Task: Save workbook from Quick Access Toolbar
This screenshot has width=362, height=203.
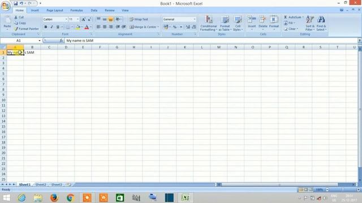Action: click(15, 3)
